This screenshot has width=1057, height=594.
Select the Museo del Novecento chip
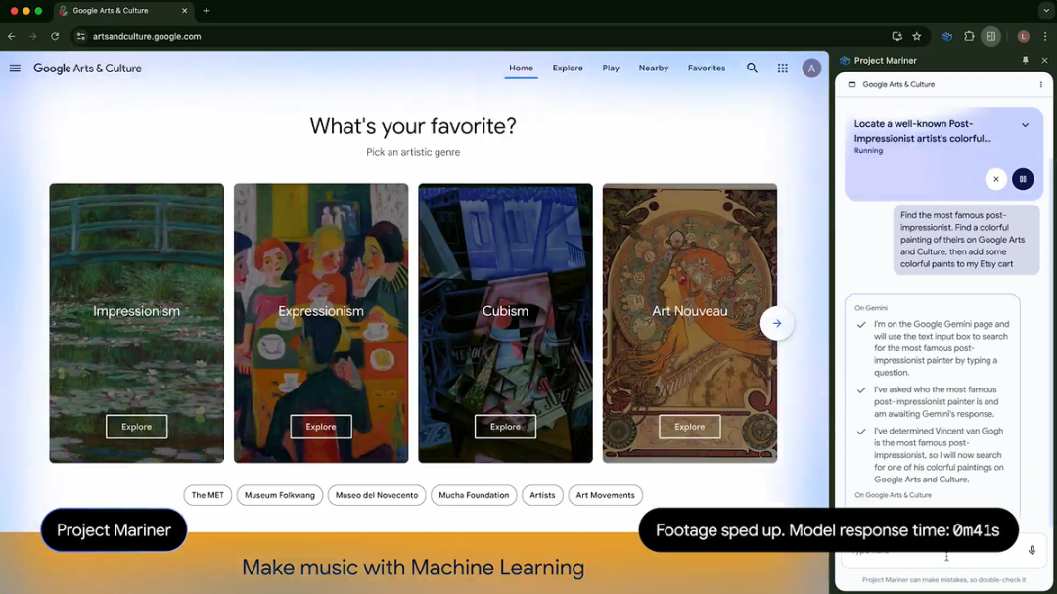[x=377, y=495]
